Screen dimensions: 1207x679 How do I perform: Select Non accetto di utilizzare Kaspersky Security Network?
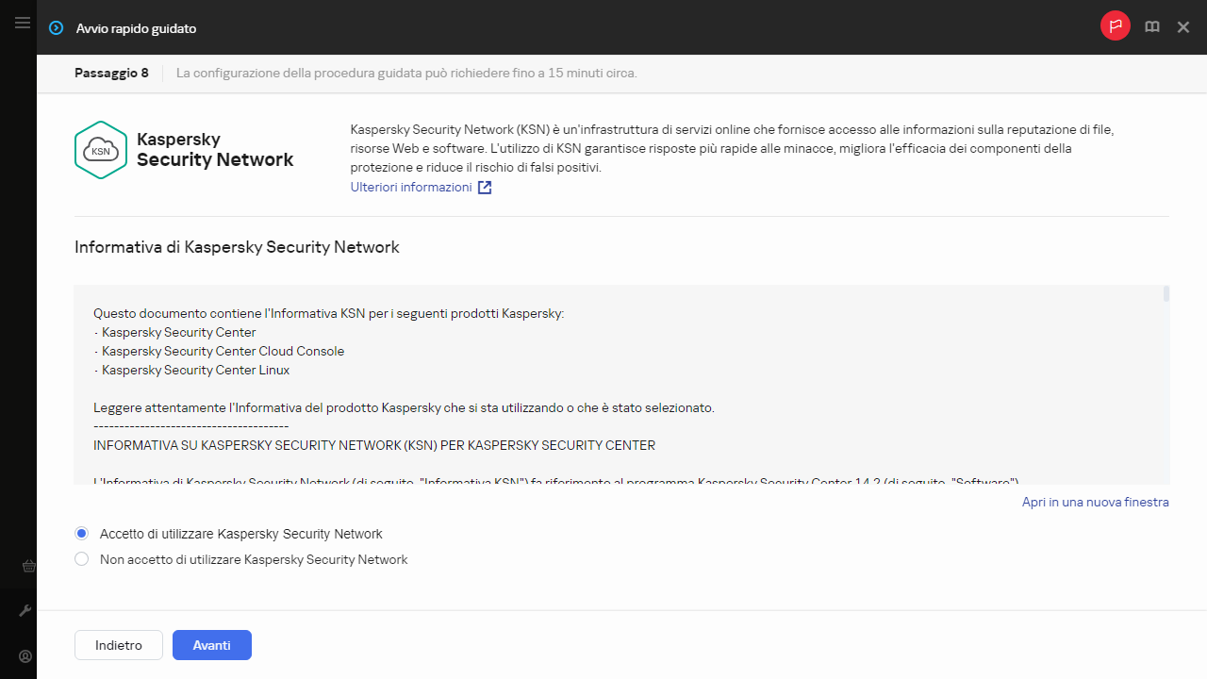point(81,558)
